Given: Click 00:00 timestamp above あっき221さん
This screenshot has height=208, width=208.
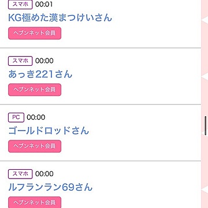Looking at the screenshot, I should 44,61.
